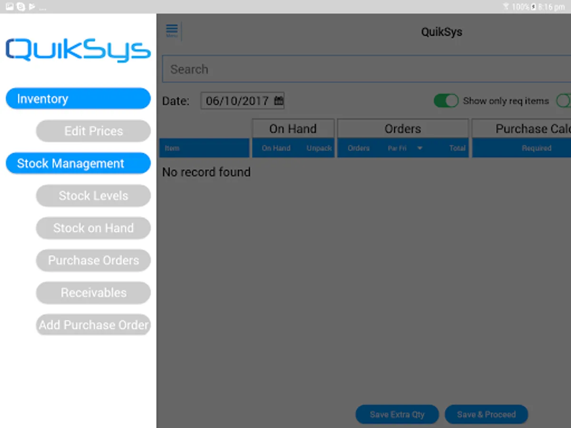Screen dimensions: 571x428
Task: Click the Search input field
Action: click(x=366, y=69)
